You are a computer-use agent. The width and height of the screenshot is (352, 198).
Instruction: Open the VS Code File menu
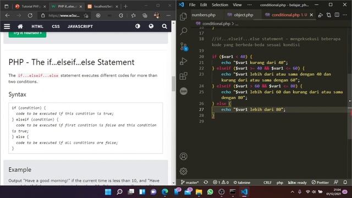192,5
